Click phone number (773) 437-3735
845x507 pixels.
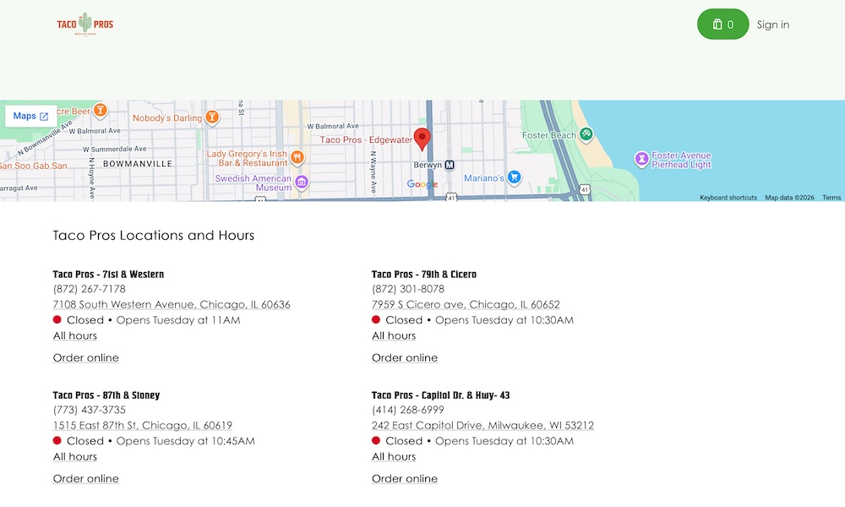pyautogui.click(x=89, y=410)
